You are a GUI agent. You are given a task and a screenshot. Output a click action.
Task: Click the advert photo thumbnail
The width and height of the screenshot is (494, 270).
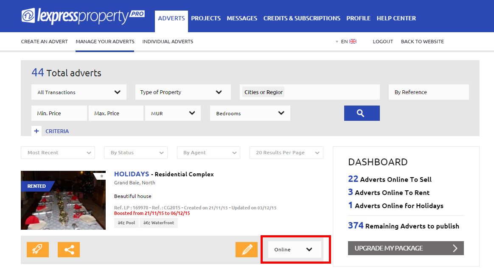pos(63,200)
